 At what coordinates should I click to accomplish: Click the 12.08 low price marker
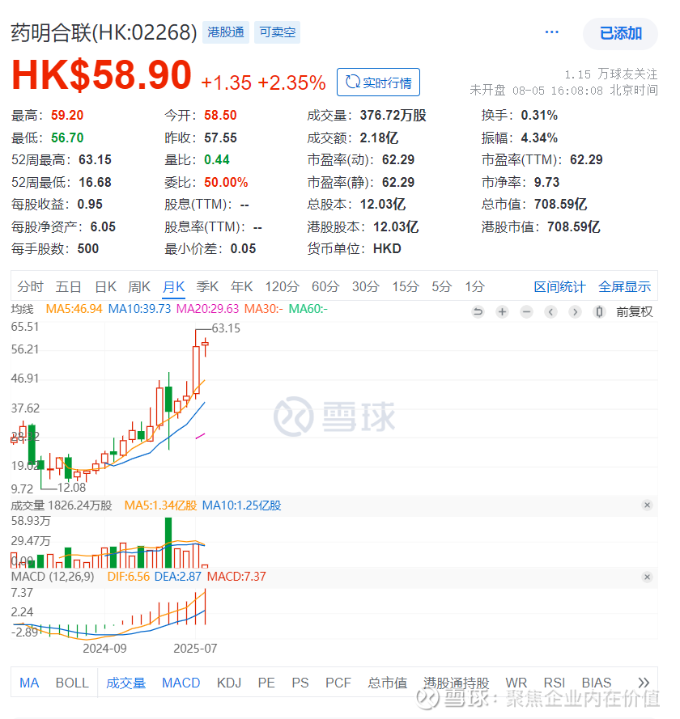pyautogui.click(x=71, y=488)
